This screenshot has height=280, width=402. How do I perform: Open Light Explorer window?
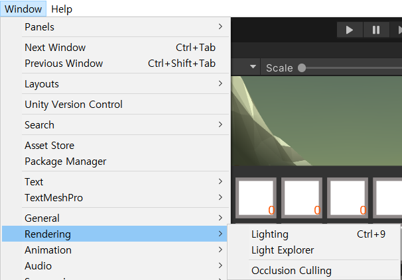(283, 250)
